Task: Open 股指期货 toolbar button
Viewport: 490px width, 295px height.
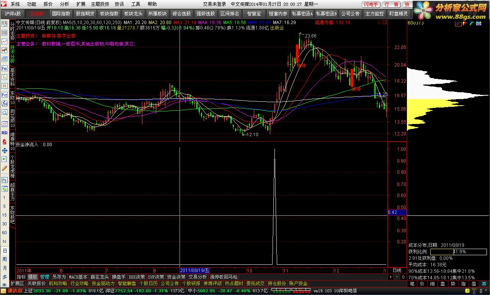Action: pyautogui.click(x=85, y=13)
